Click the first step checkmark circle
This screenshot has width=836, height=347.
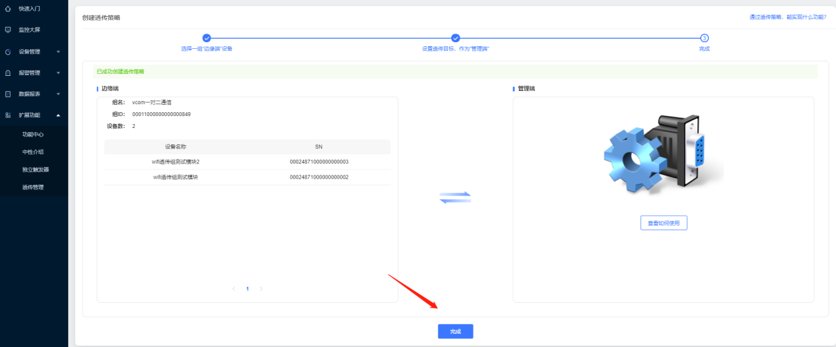click(206, 38)
